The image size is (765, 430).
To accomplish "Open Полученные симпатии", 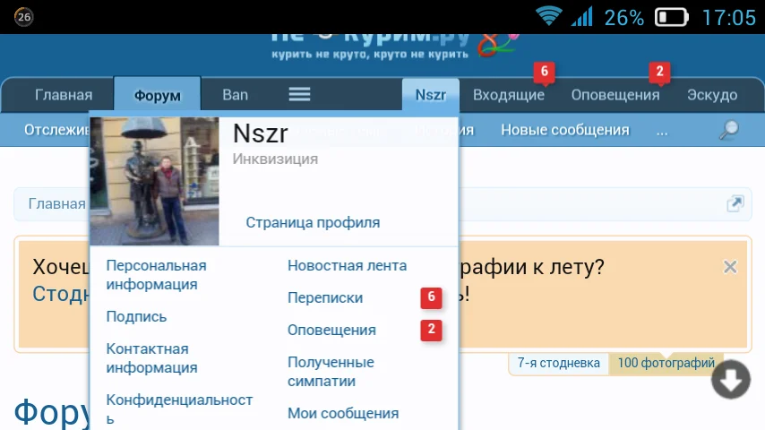I will click(x=331, y=372).
